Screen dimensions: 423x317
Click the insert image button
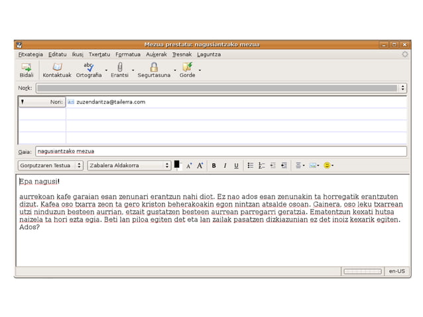coord(313,165)
